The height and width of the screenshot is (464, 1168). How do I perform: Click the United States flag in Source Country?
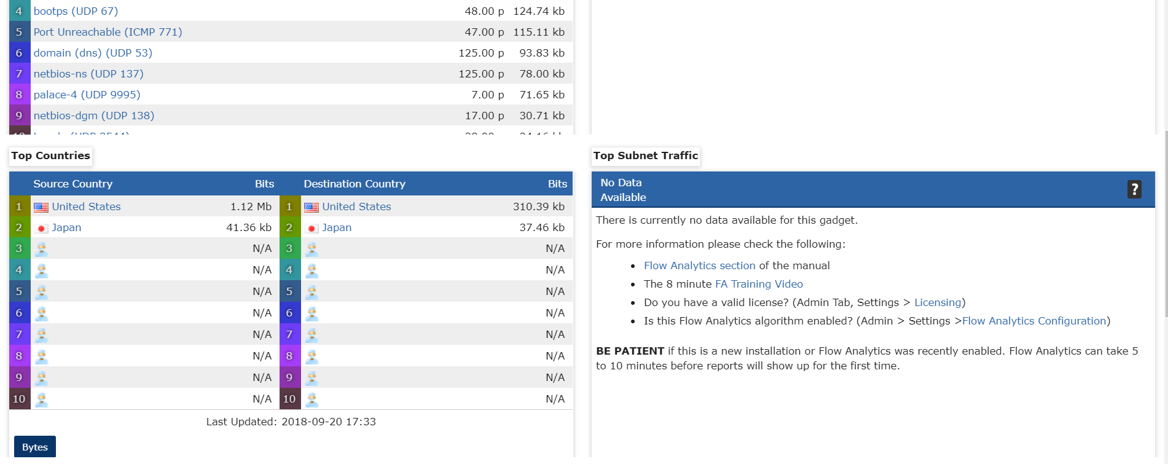pos(41,207)
